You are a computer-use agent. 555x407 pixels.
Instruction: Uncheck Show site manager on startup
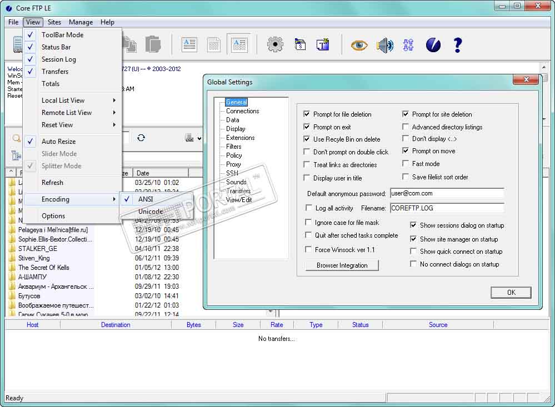pyautogui.click(x=413, y=239)
